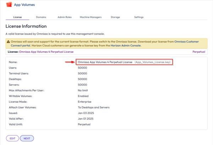213x145 pixels.
Task: Open the Horizon Admin Console link
Action: [126, 46]
